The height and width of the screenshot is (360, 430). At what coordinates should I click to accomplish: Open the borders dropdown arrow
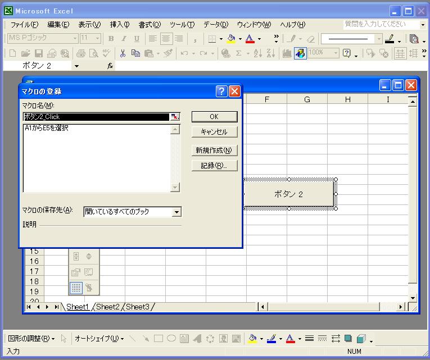pos(221,39)
